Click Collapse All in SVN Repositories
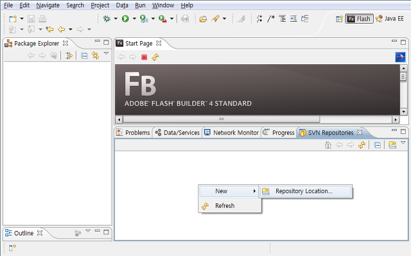 (378, 145)
